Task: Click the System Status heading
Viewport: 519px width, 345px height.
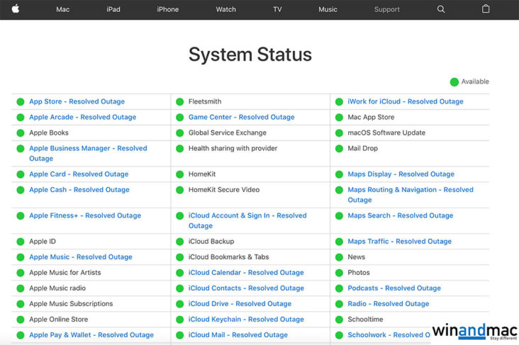Action: (250, 55)
